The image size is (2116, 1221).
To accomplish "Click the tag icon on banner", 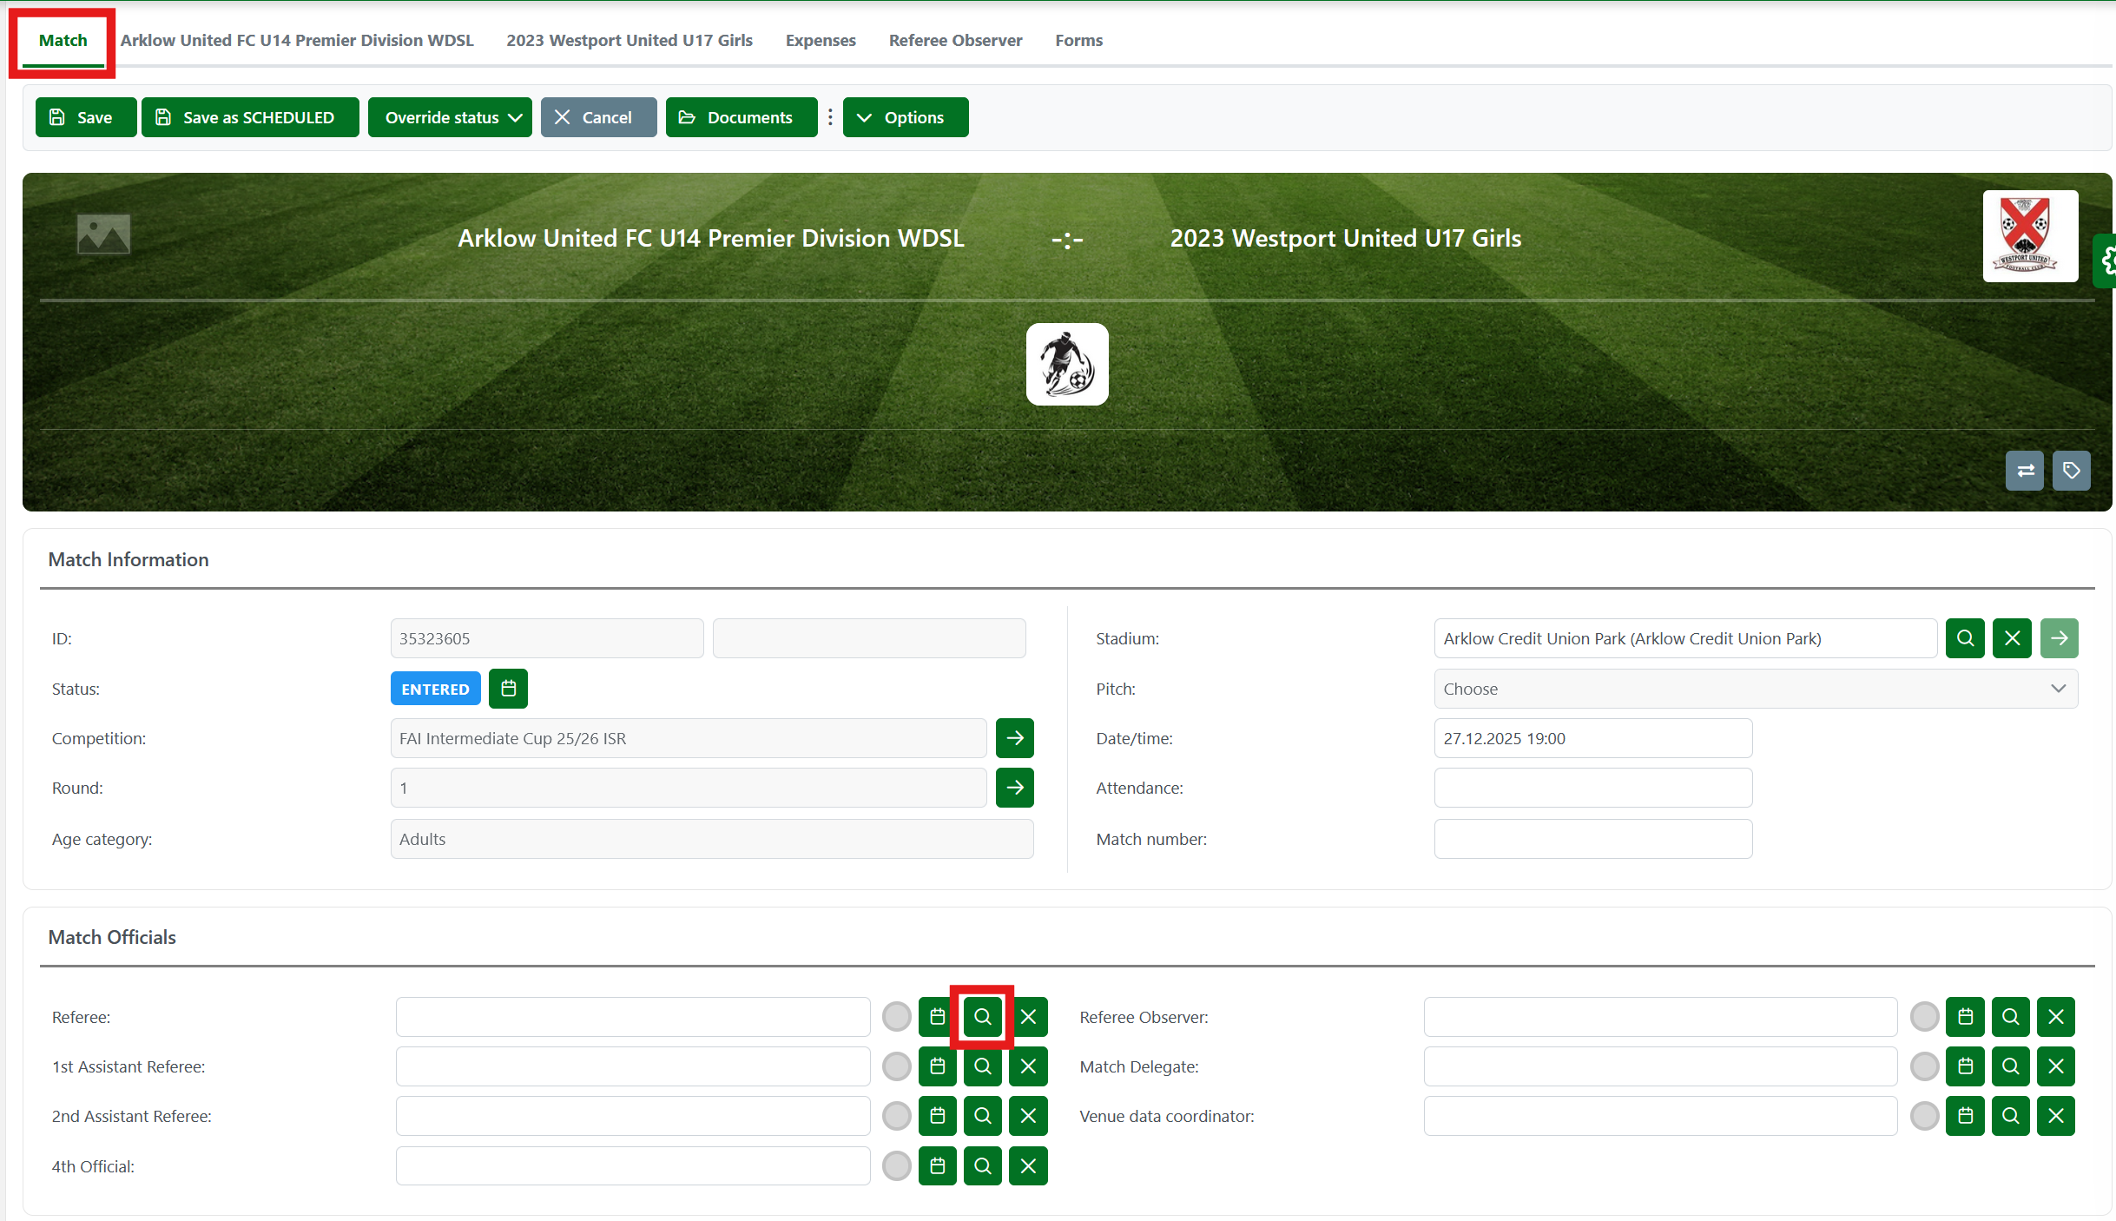I will pos(2072,471).
